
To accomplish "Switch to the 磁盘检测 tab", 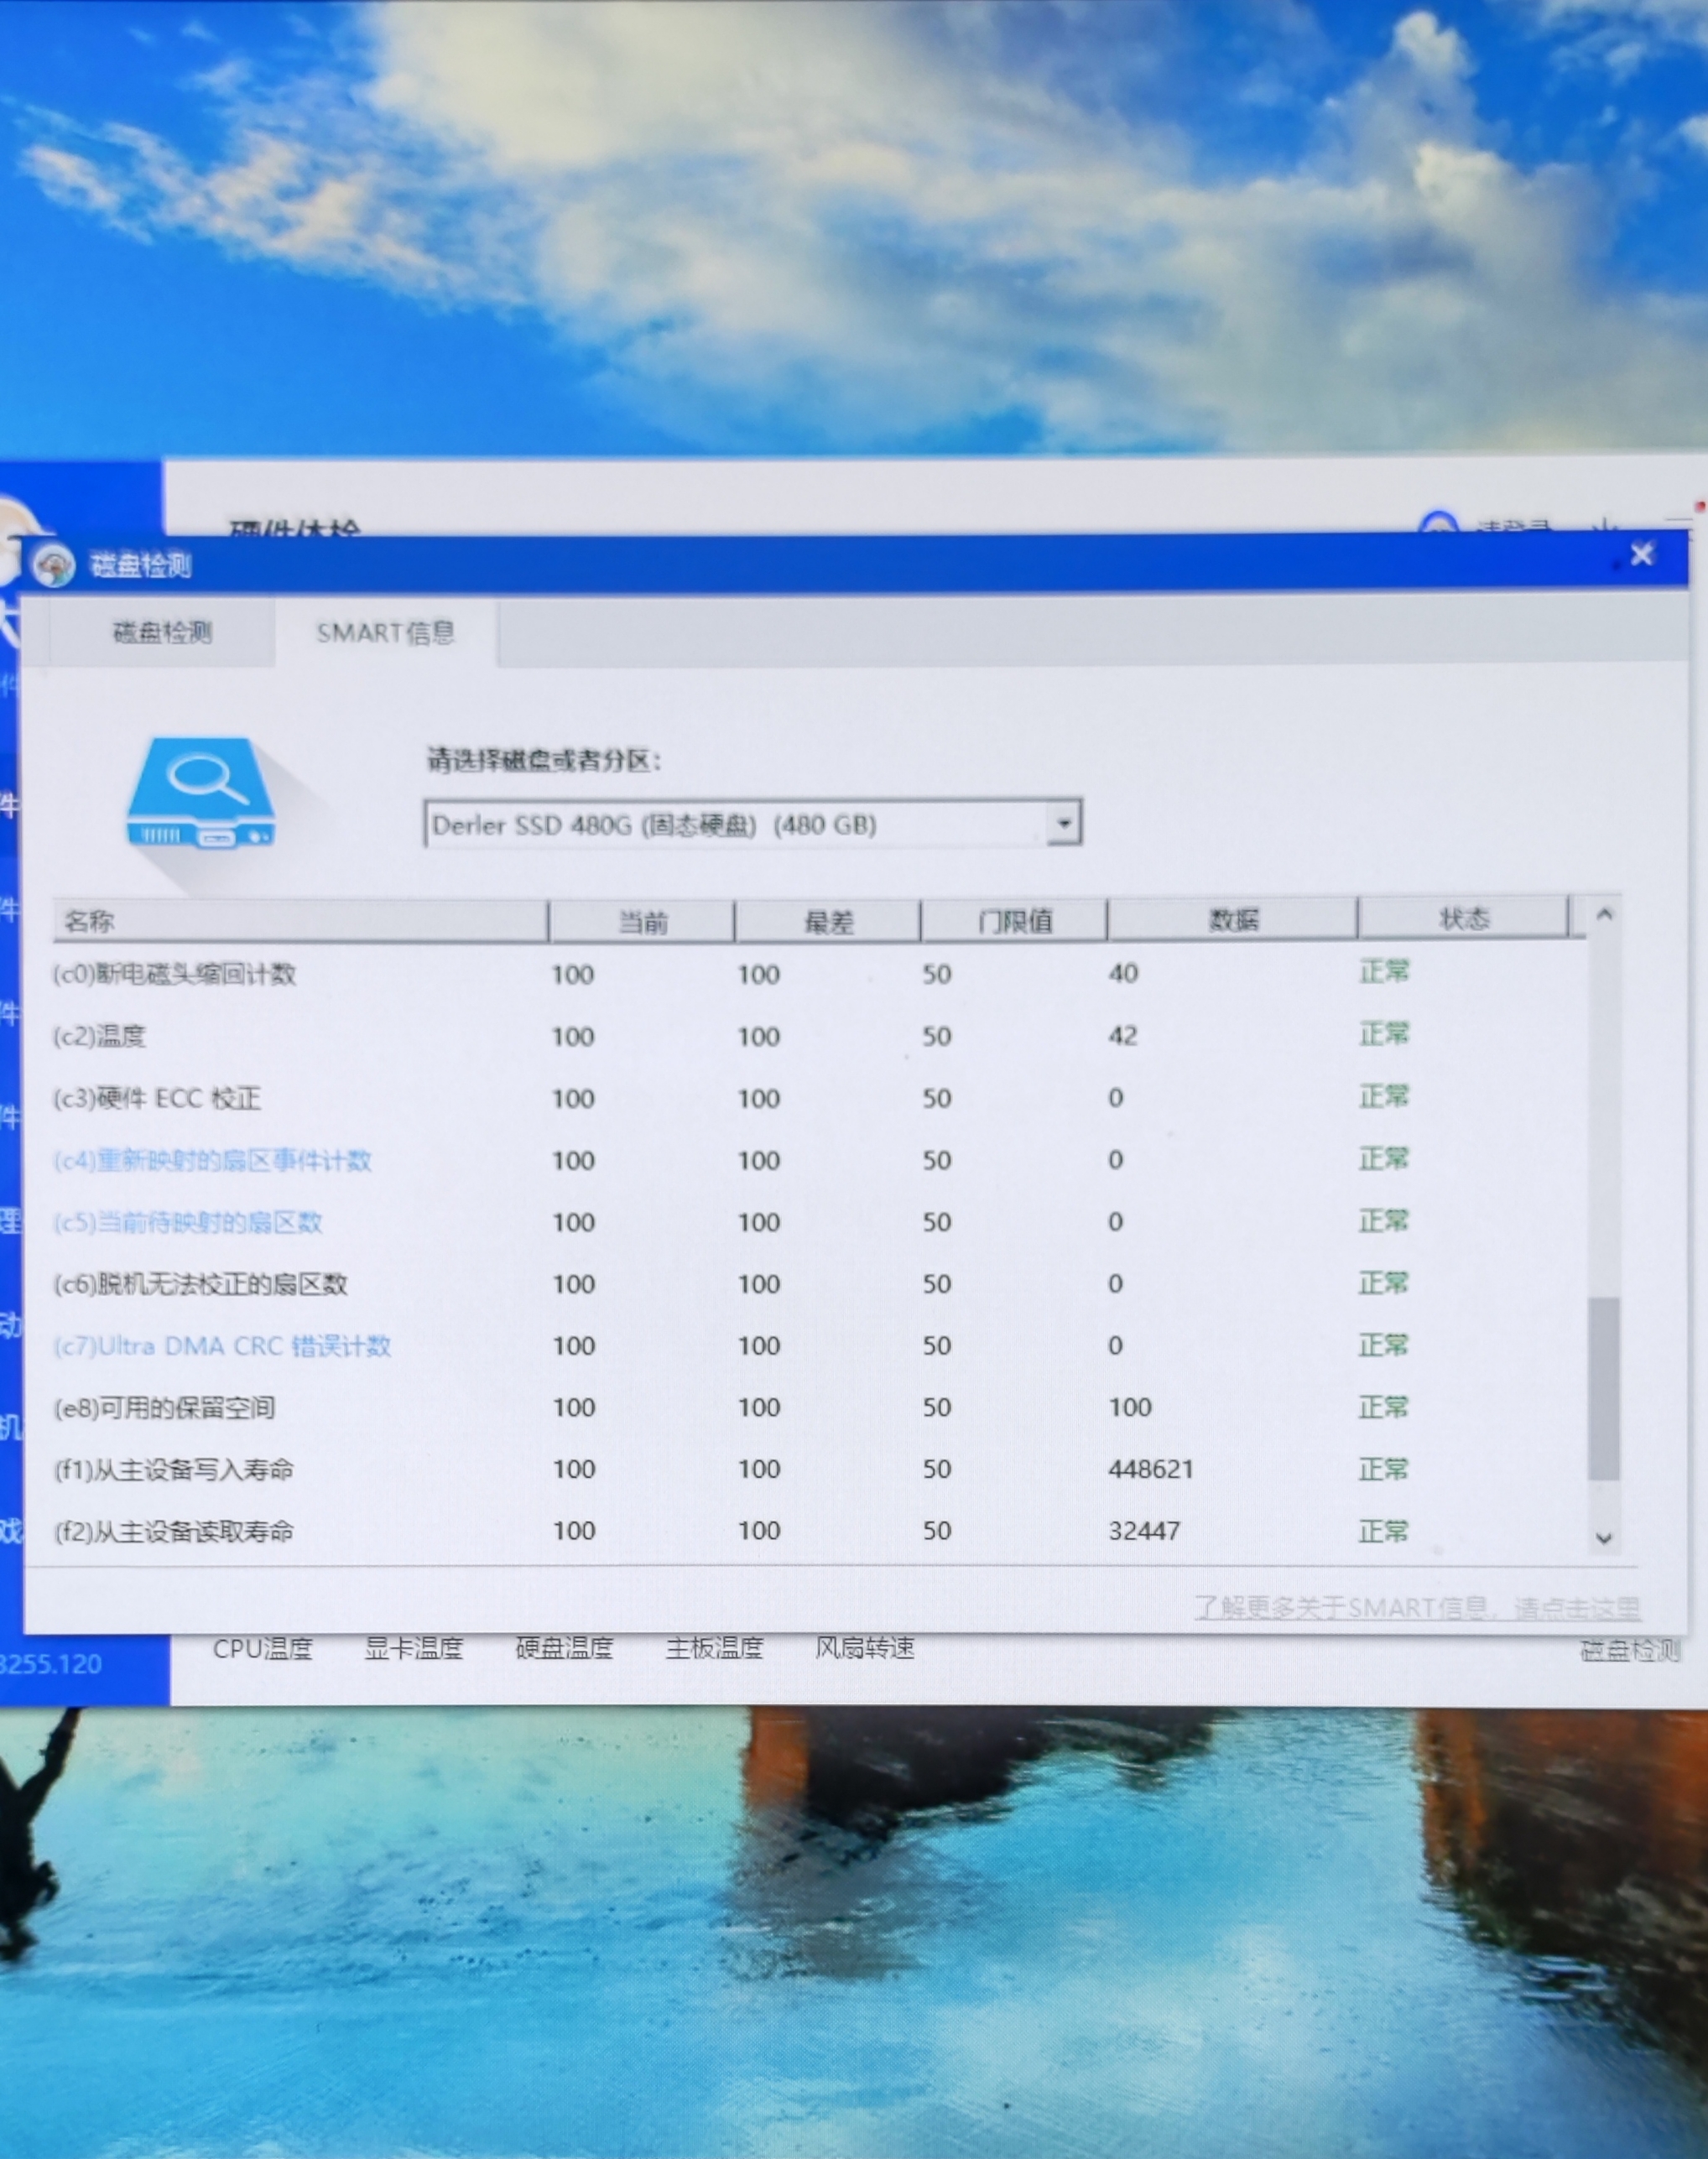I will (x=162, y=632).
